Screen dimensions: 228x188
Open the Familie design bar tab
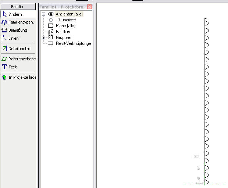18,7
